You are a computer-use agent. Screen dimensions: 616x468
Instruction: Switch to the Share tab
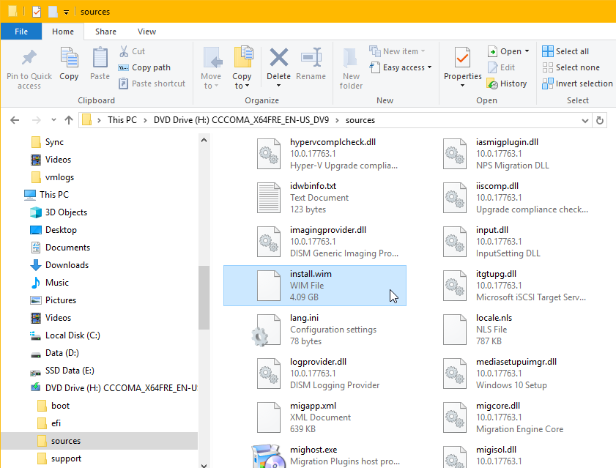105,31
